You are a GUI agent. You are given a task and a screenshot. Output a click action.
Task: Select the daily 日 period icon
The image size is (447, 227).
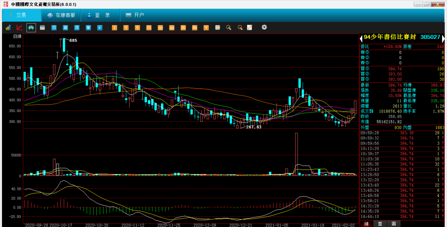(x=54, y=28)
